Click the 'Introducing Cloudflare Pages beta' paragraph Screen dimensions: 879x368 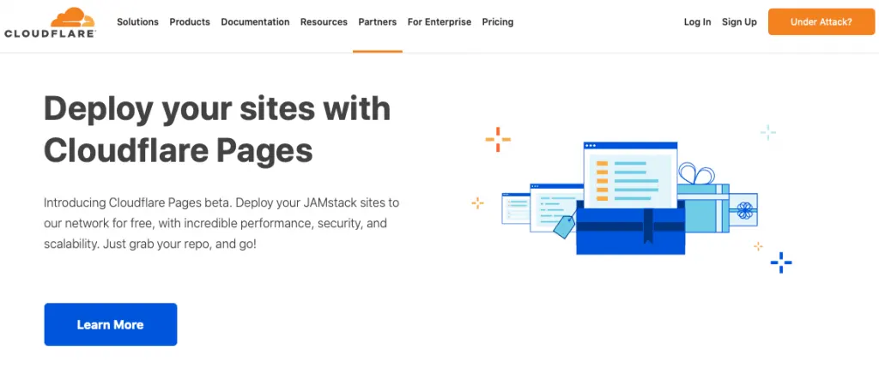point(221,223)
